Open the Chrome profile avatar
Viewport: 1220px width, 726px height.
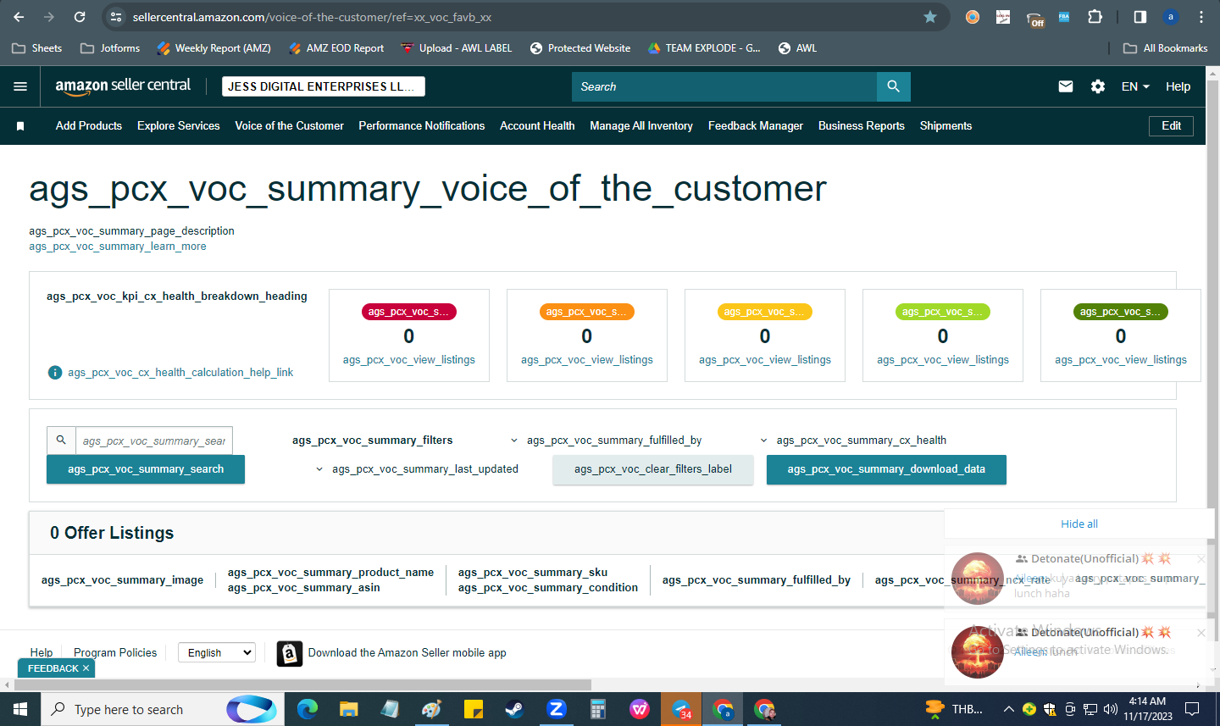click(1171, 17)
